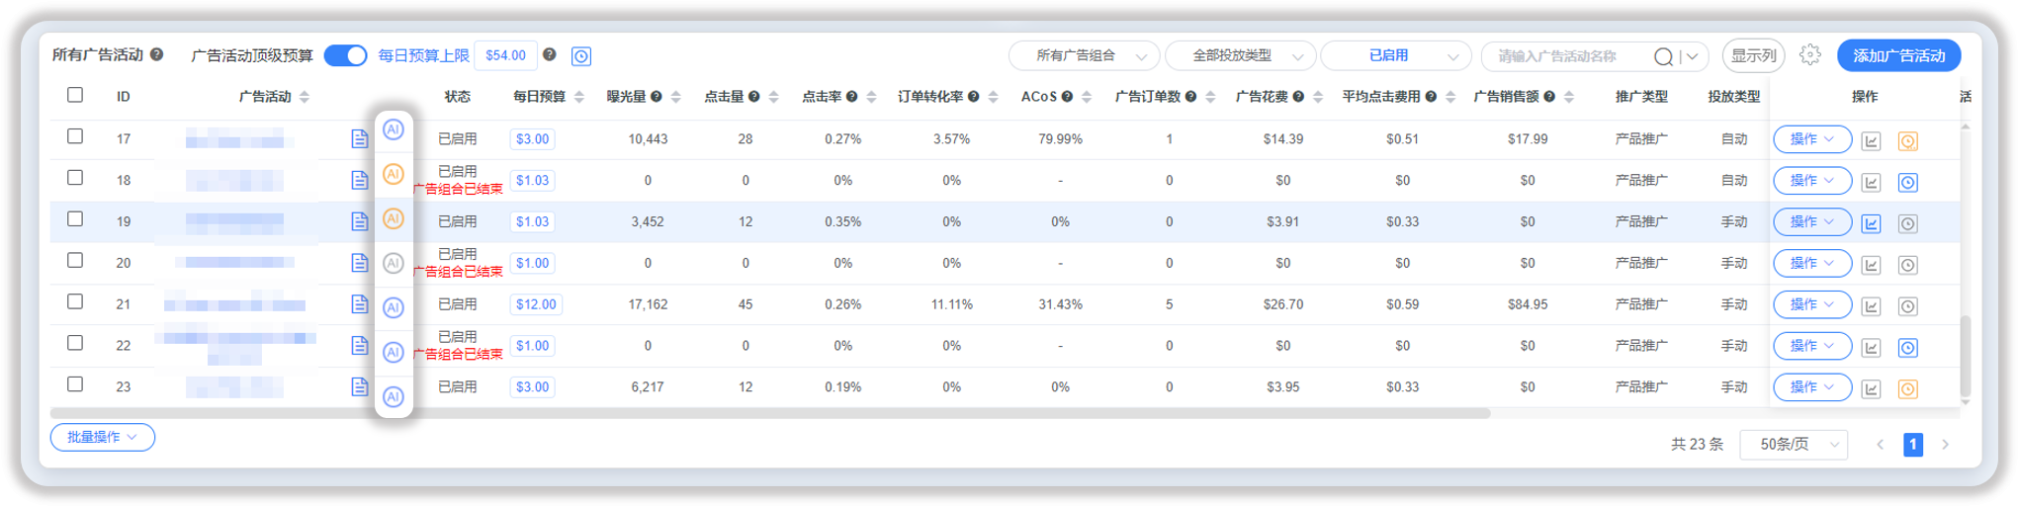
Task: Show help icon next to $54.00 budget
Action: [x=550, y=54]
